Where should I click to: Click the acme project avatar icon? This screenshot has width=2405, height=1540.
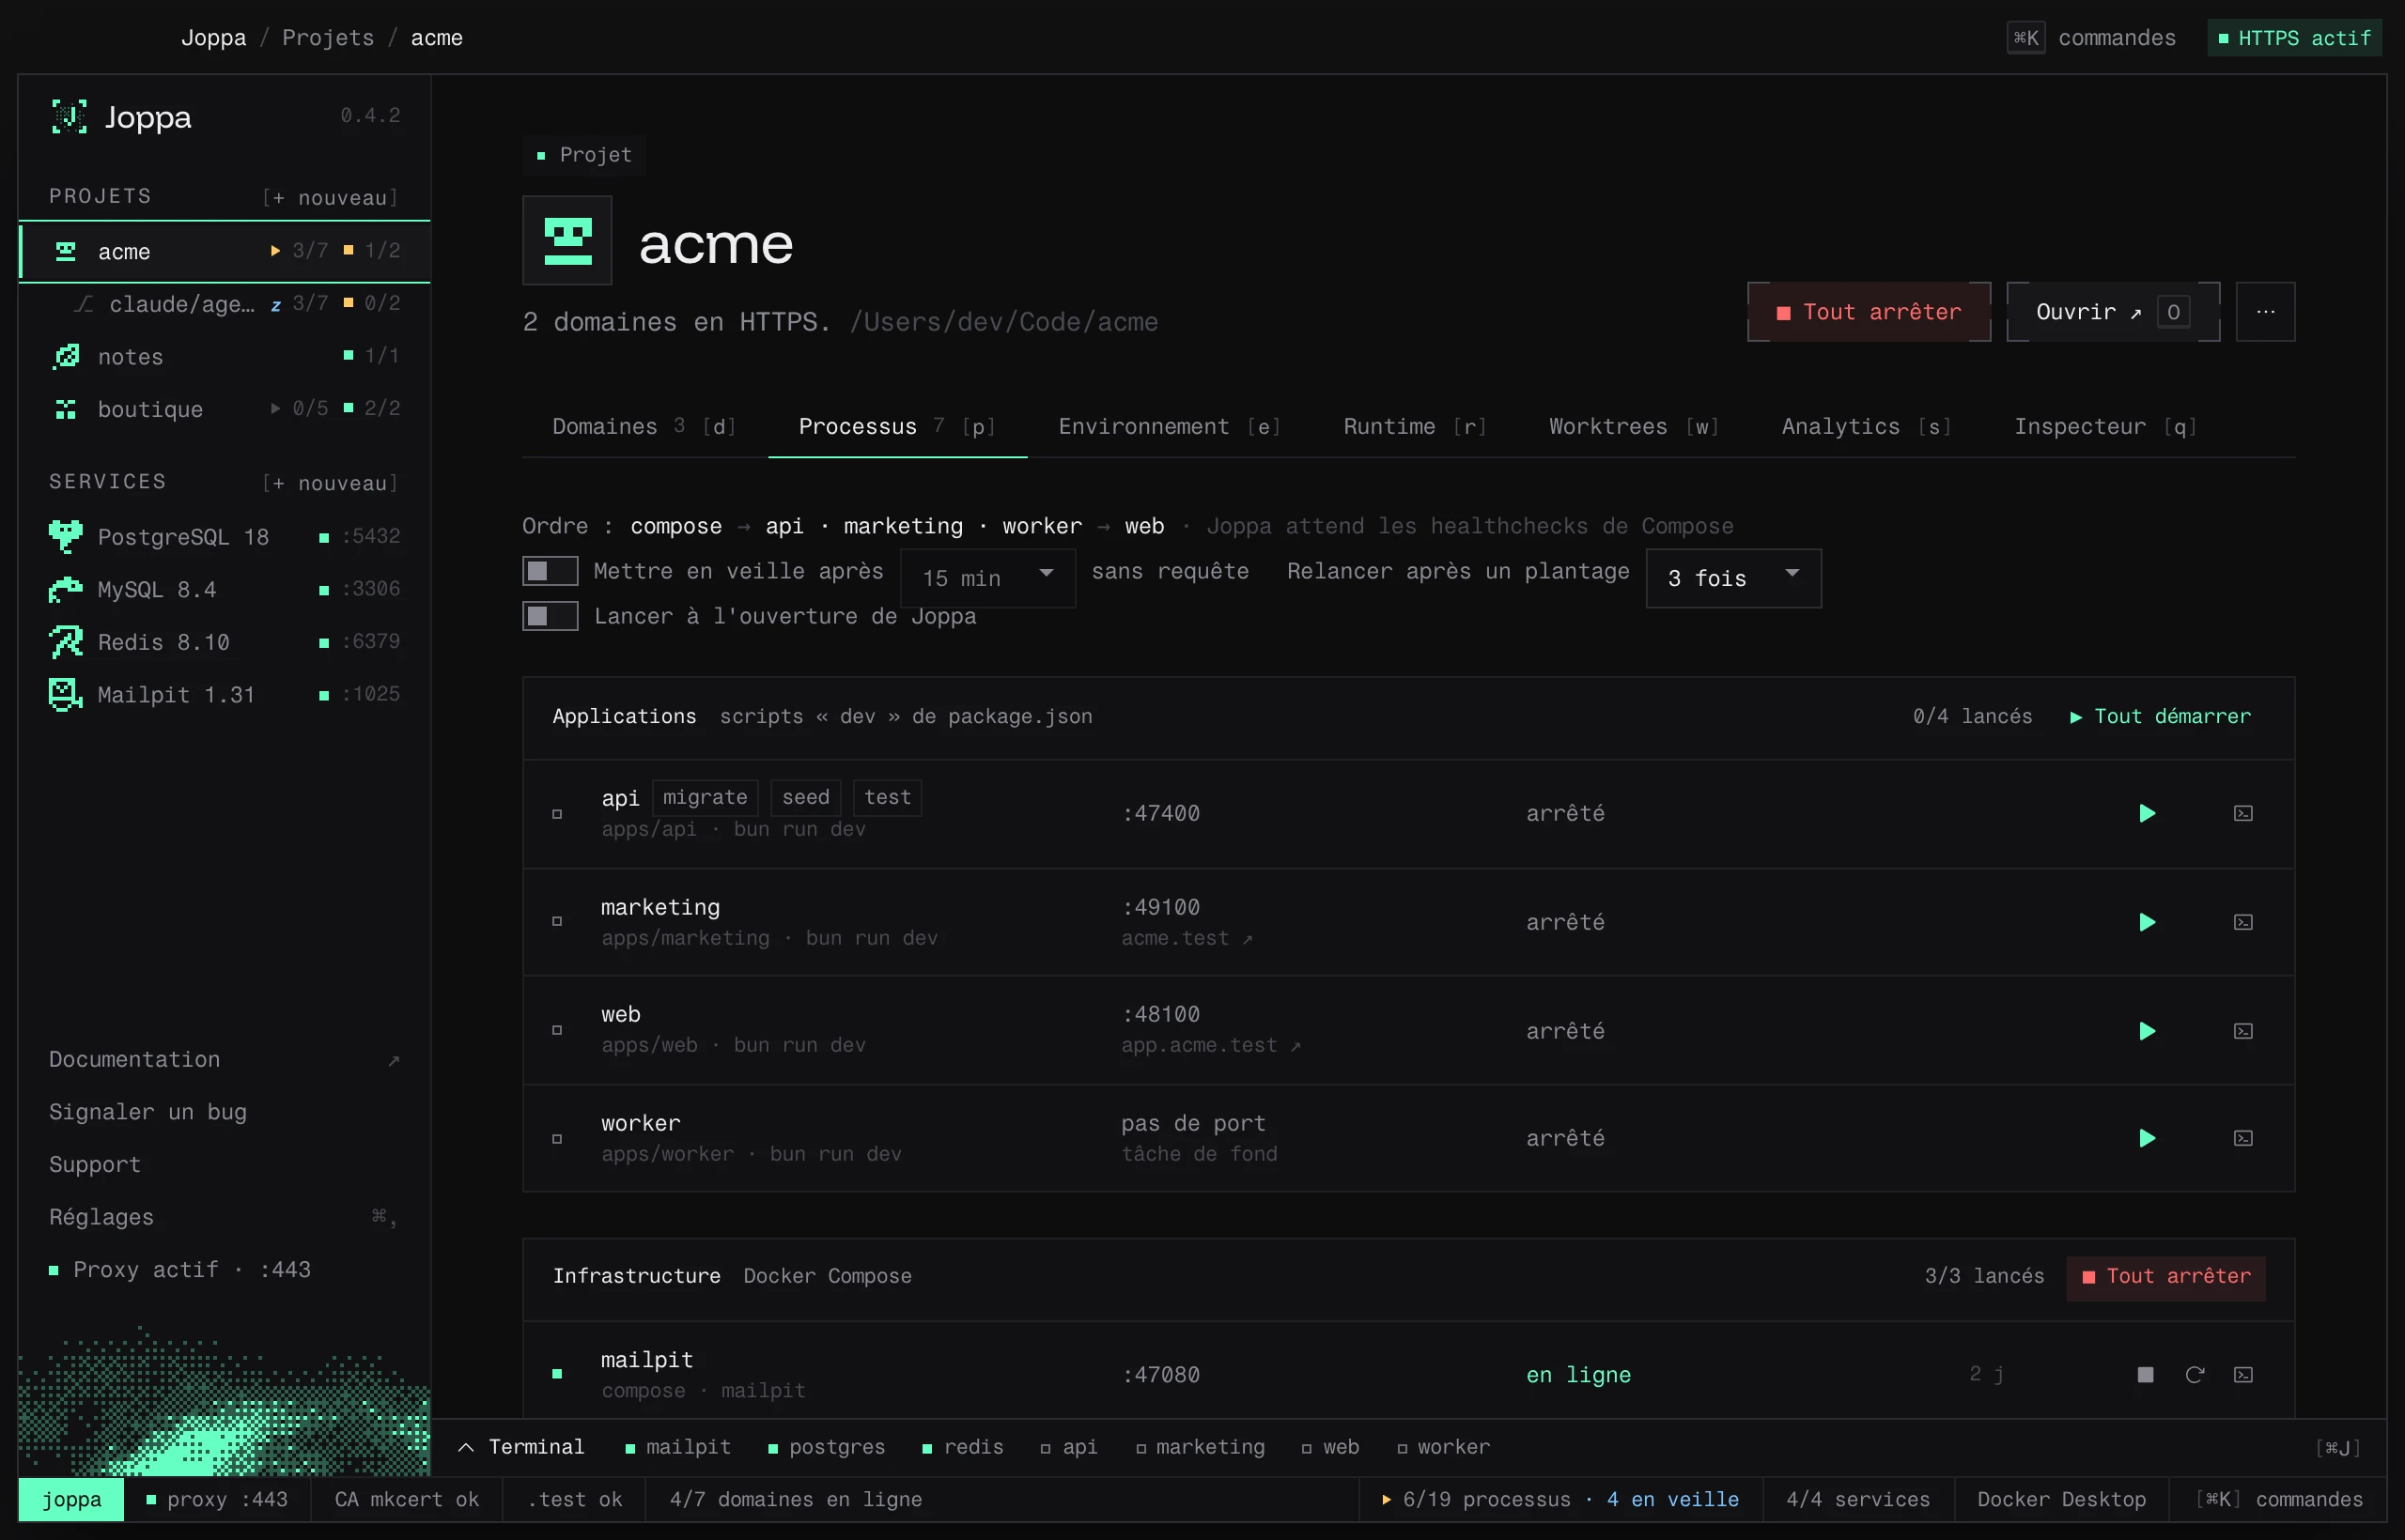click(x=567, y=241)
